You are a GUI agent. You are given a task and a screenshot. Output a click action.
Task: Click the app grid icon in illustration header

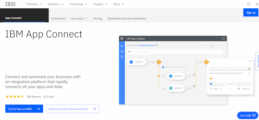tap(223, 39)
